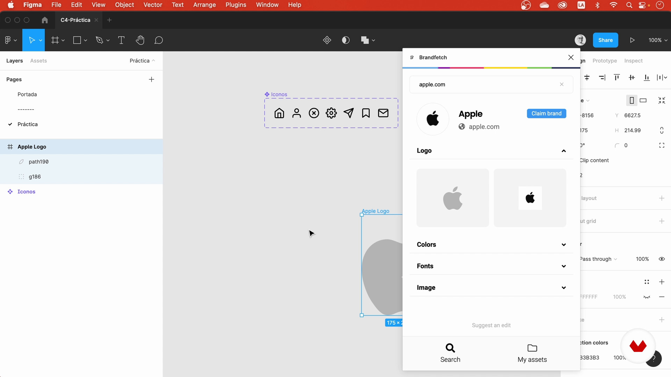Go to the home tab icon
The height and width of the screenshot is (377, 671).
[45, 20]
